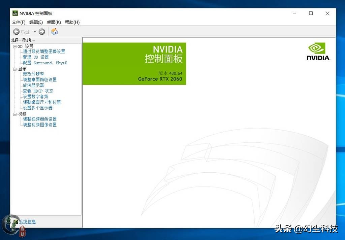
Task: Collapse the 3D 设置 tree section
Action: [x=14, y=46]
